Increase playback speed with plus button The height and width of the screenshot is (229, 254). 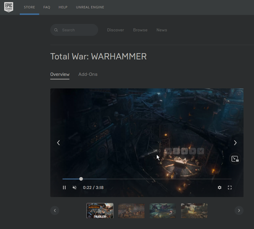click(184, 151)
